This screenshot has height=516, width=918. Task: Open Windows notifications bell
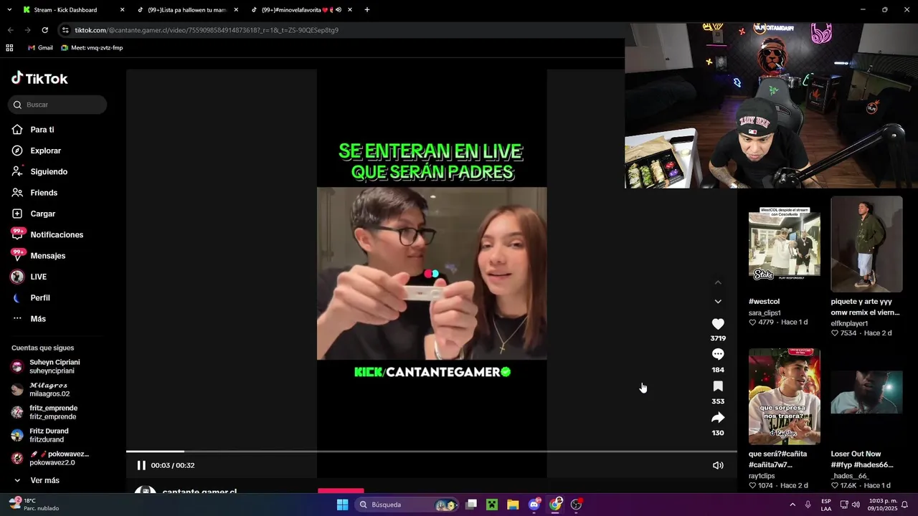tap(905, 505)
